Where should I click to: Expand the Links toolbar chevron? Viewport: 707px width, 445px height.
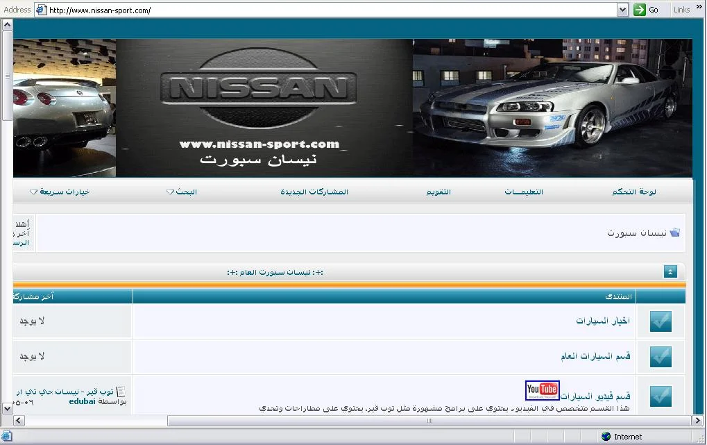click(x=699, y=6)
